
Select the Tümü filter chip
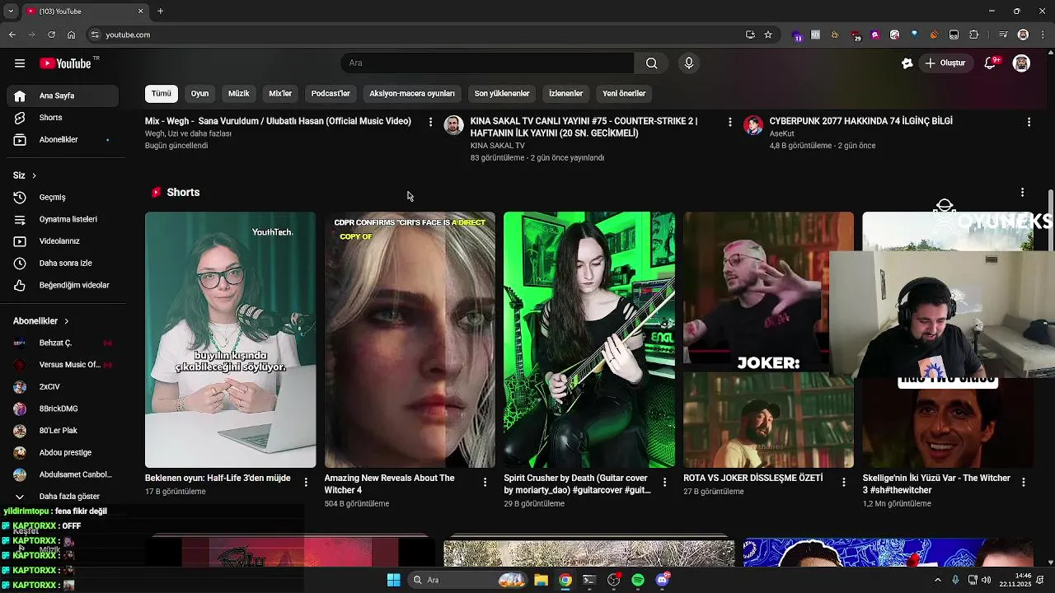click(x=162, y=94)
